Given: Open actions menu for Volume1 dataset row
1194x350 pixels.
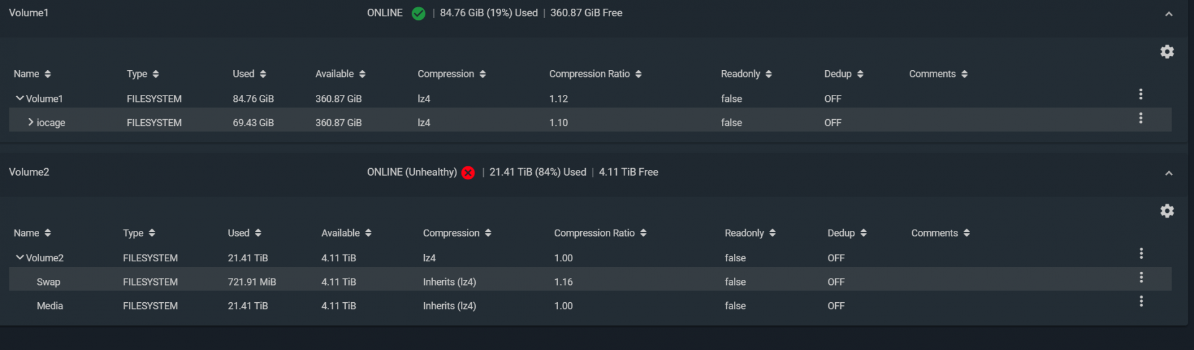Looking at the screenshot, I should [x=1141, y=94].
